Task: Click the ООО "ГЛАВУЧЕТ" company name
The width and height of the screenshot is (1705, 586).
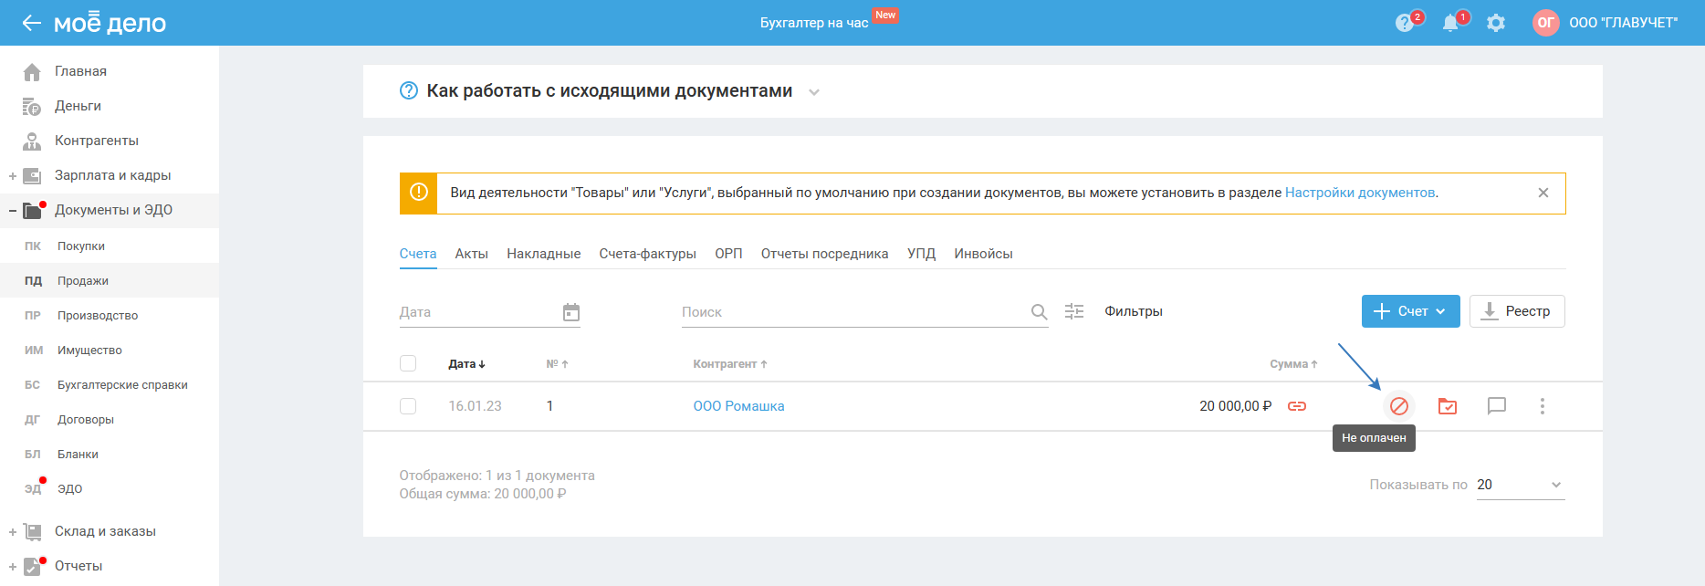Action: pyautogui.click(x=1624, y=23)
